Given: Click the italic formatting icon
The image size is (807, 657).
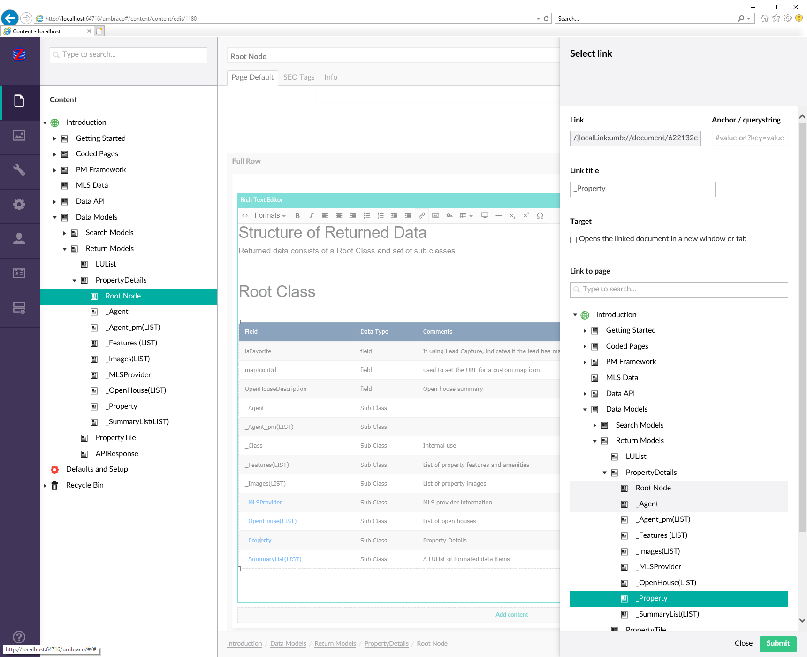Looking at the screenshot, I should (311, 216).
